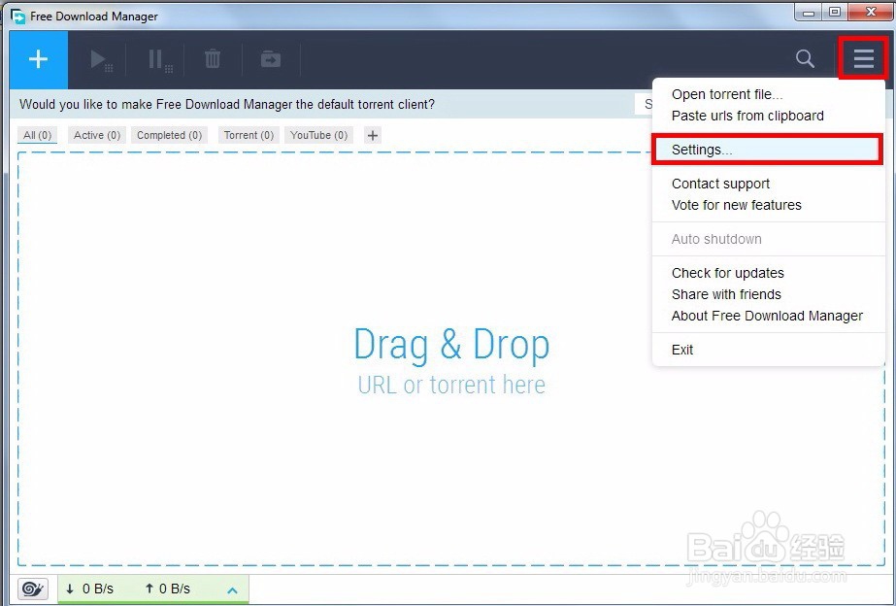Click the Free Download Manager title bar icon
896x606 pixels.
[x=17, y=16]
